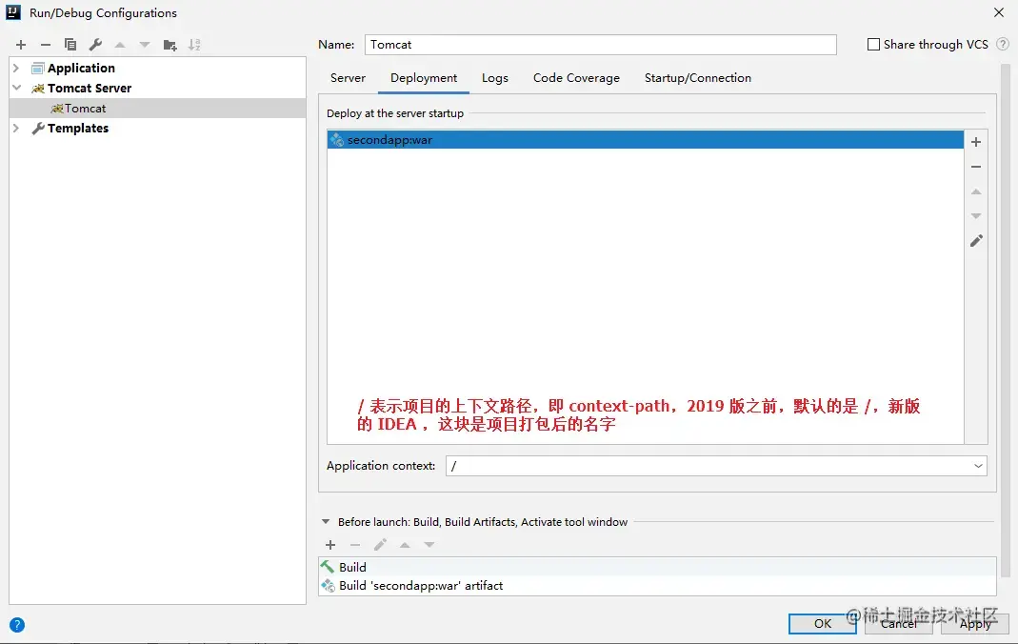Create a new configuration folder
This screenshot has height=644, width=1018.
point(170,45)
